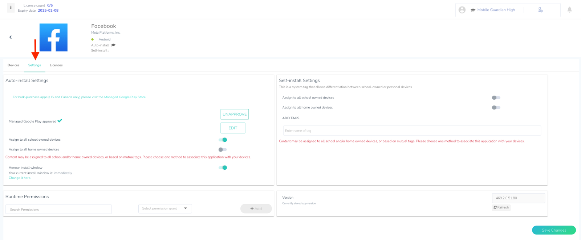The image size is (581, 240).
Task: Click the Auto-install graduation cap icon
Action: pyautogui.click(x=113, y=45)
